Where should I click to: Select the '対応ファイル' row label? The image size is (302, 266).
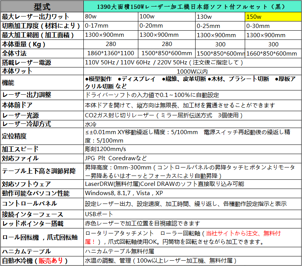pyautogui.click(x=42, y=158)
